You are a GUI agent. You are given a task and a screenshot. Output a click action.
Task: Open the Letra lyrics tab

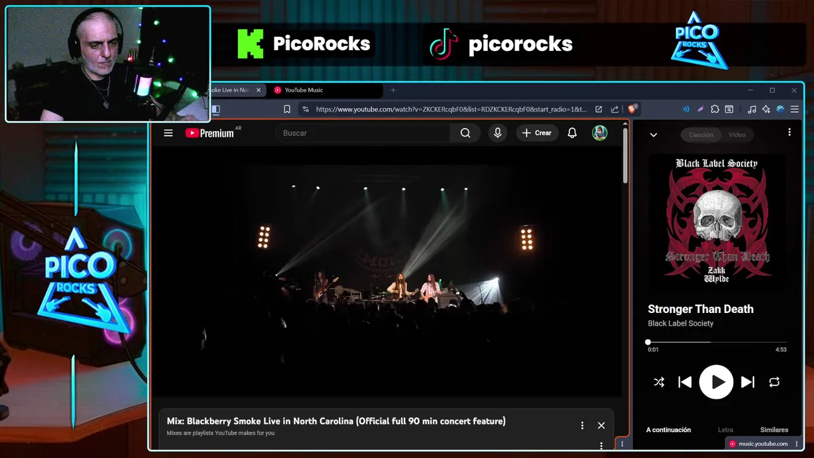point(725,430)
